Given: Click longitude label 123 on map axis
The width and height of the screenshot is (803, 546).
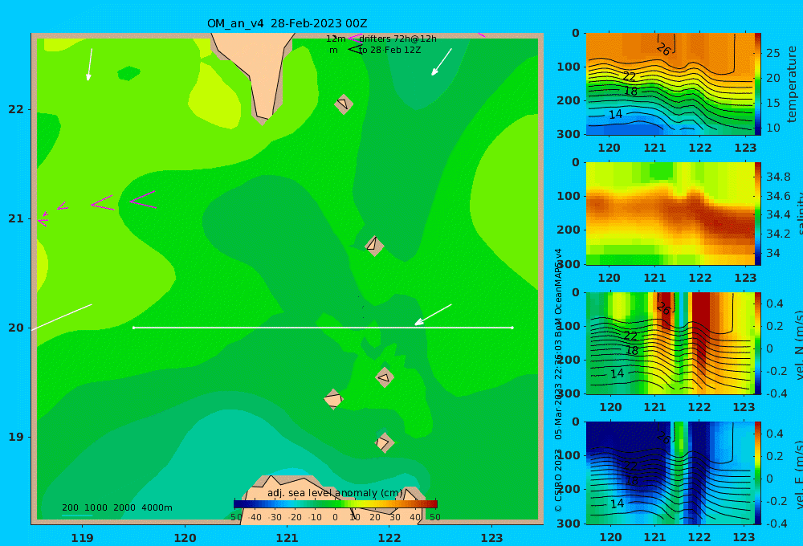Looking at the screenshot, I should pos(492,538).
